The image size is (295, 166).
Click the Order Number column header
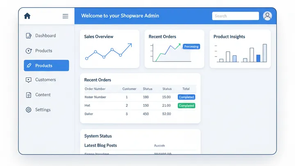coord(95,89)
